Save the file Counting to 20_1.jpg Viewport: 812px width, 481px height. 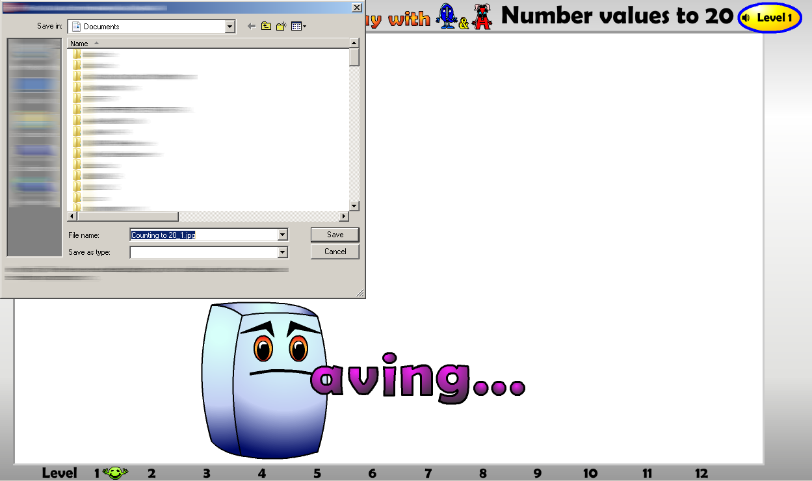tap(335, 235)
